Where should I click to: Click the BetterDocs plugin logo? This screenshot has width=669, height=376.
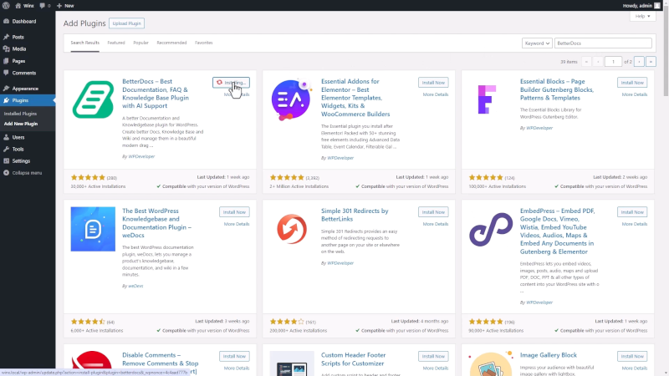93,99
